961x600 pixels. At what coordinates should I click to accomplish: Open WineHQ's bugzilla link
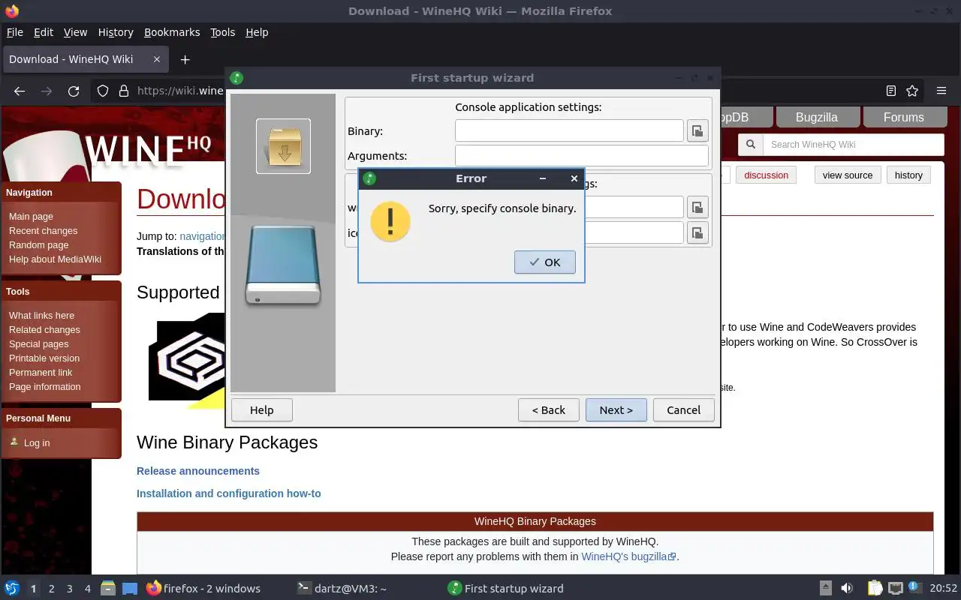click(629, 556)
